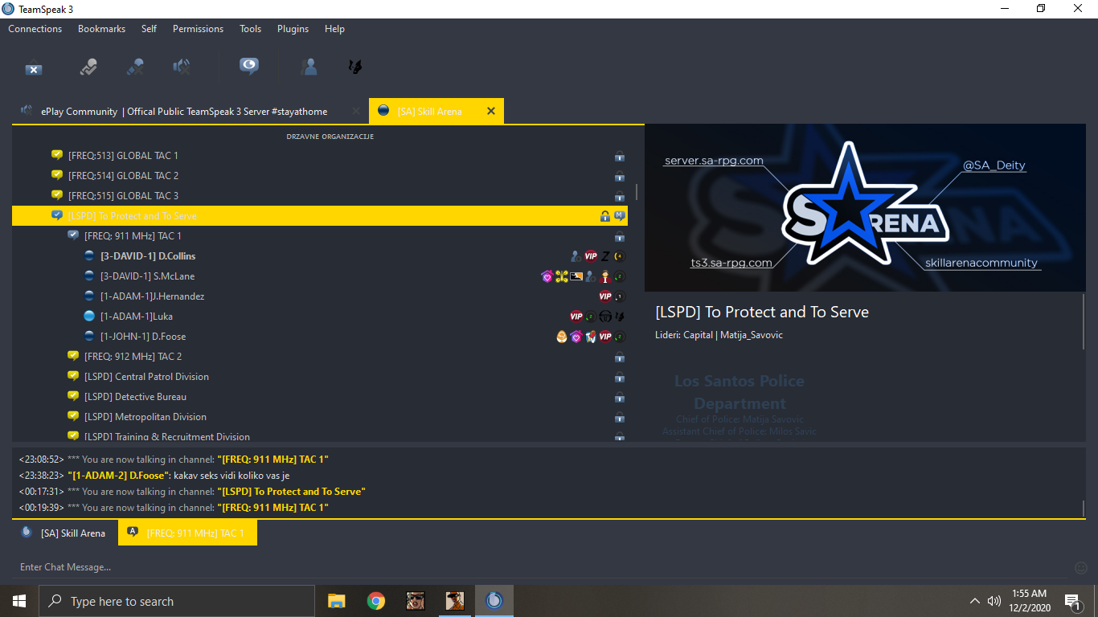Click the Skill Arena banner image
The image size is (1098, 617).
point(865,208)
